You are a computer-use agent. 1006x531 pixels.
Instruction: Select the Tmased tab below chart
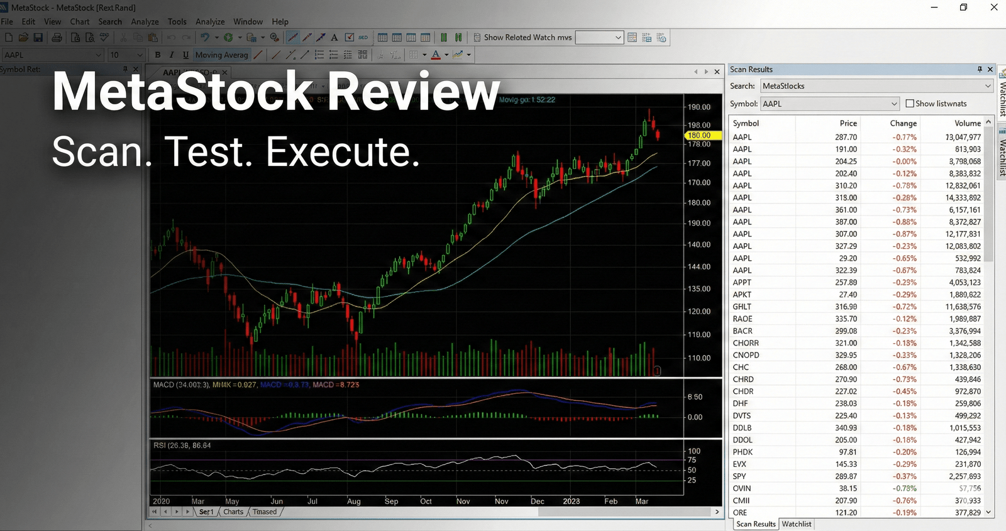pyautogui.click(x=265, y=512)
